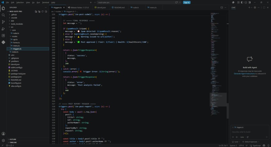
Task: Click the customize layout icon
Action: click(238, 2)
